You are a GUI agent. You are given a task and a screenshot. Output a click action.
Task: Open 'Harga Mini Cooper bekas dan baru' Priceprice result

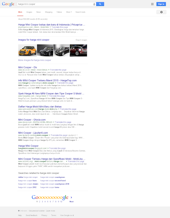(x=52, y=25)
